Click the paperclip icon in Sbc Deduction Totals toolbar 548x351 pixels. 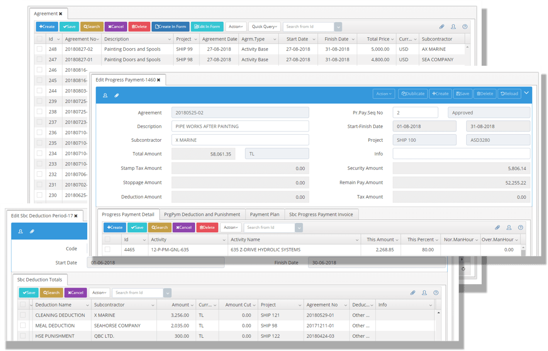(413, 293)
